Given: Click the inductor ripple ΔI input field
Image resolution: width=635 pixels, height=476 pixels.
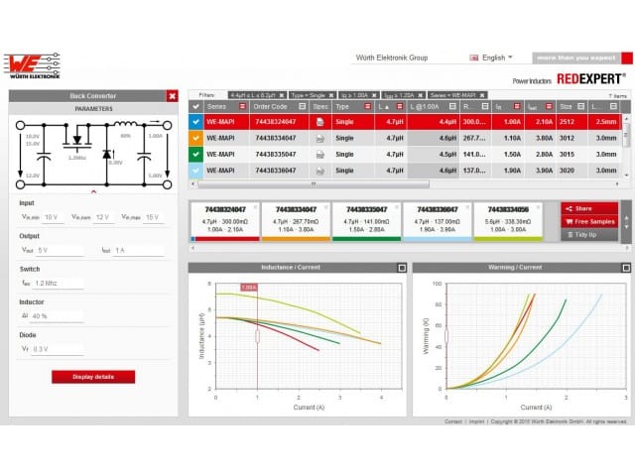Looking at the screenshot, I should (58, 316).
